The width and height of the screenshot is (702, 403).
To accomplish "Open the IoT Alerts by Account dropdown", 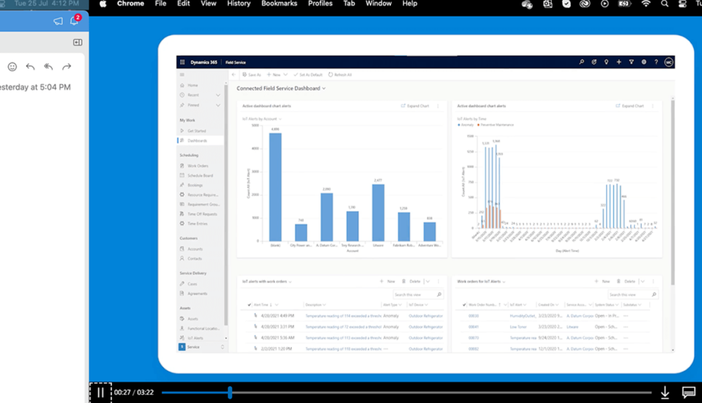I will tap(280, 119).
